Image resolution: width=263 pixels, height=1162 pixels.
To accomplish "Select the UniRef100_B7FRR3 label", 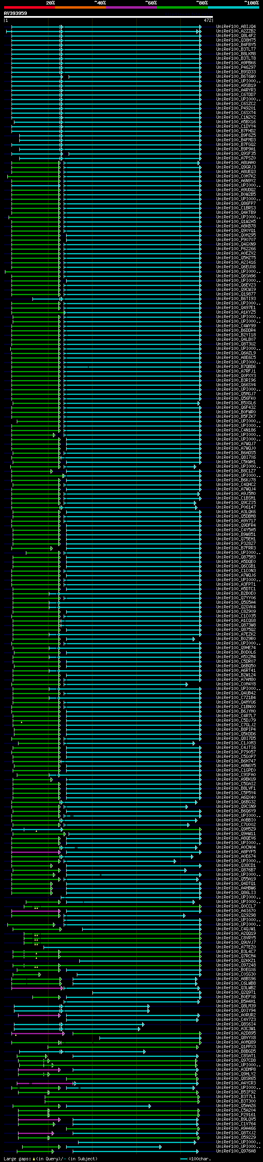I will click(x=236, y=548).
